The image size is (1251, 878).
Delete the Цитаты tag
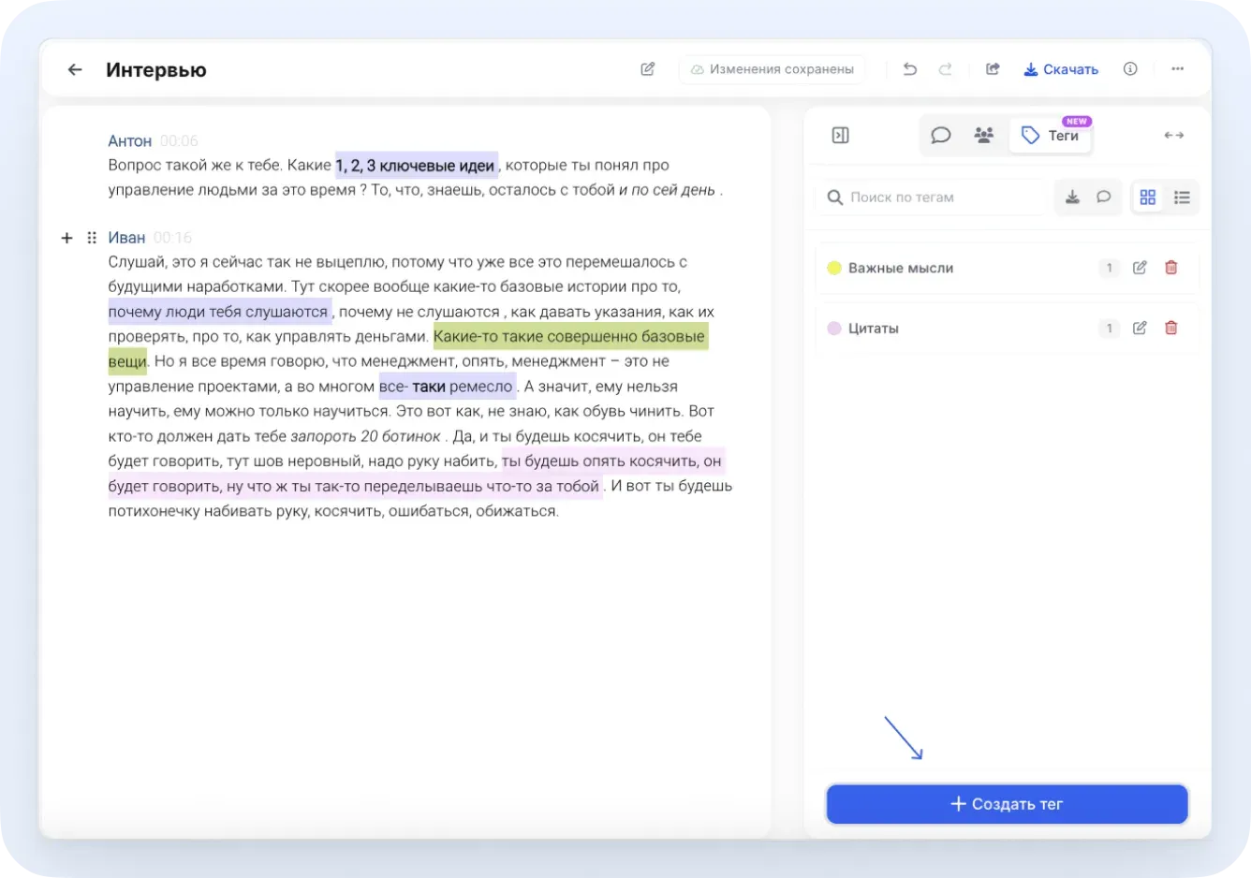(x=1170, y=329)
